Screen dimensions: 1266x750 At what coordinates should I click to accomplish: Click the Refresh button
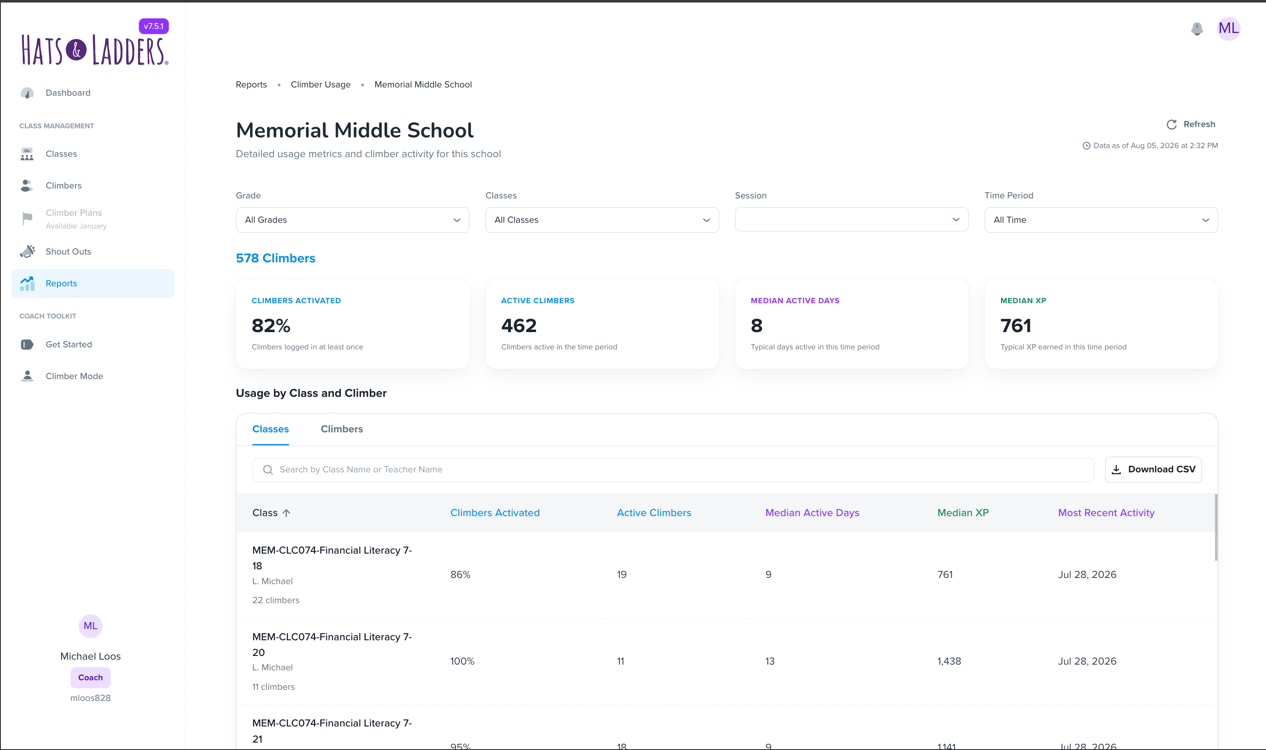click(x=1191, y=124)
